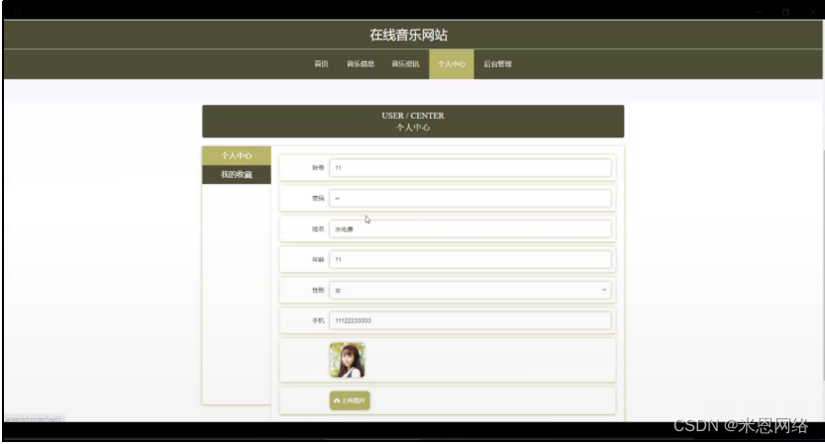The height and width of the screenshot is (444, 825).
Task: Open the 性别 dropdown
Action: pyautogui.click(x=470, y=290)
